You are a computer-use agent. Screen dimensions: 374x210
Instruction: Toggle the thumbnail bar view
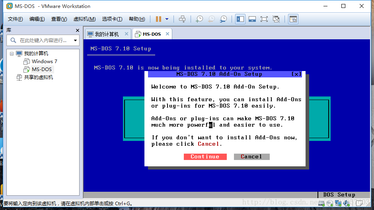(252, 19)
